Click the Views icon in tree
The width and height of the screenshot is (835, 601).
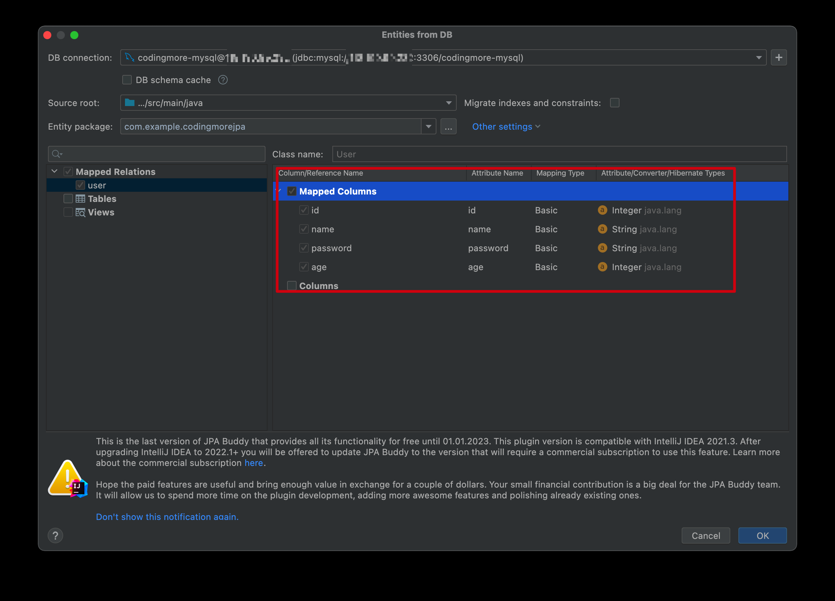point(80,212)
